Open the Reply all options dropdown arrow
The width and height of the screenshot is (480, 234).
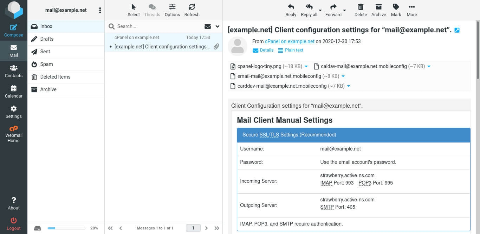[320, 10]
